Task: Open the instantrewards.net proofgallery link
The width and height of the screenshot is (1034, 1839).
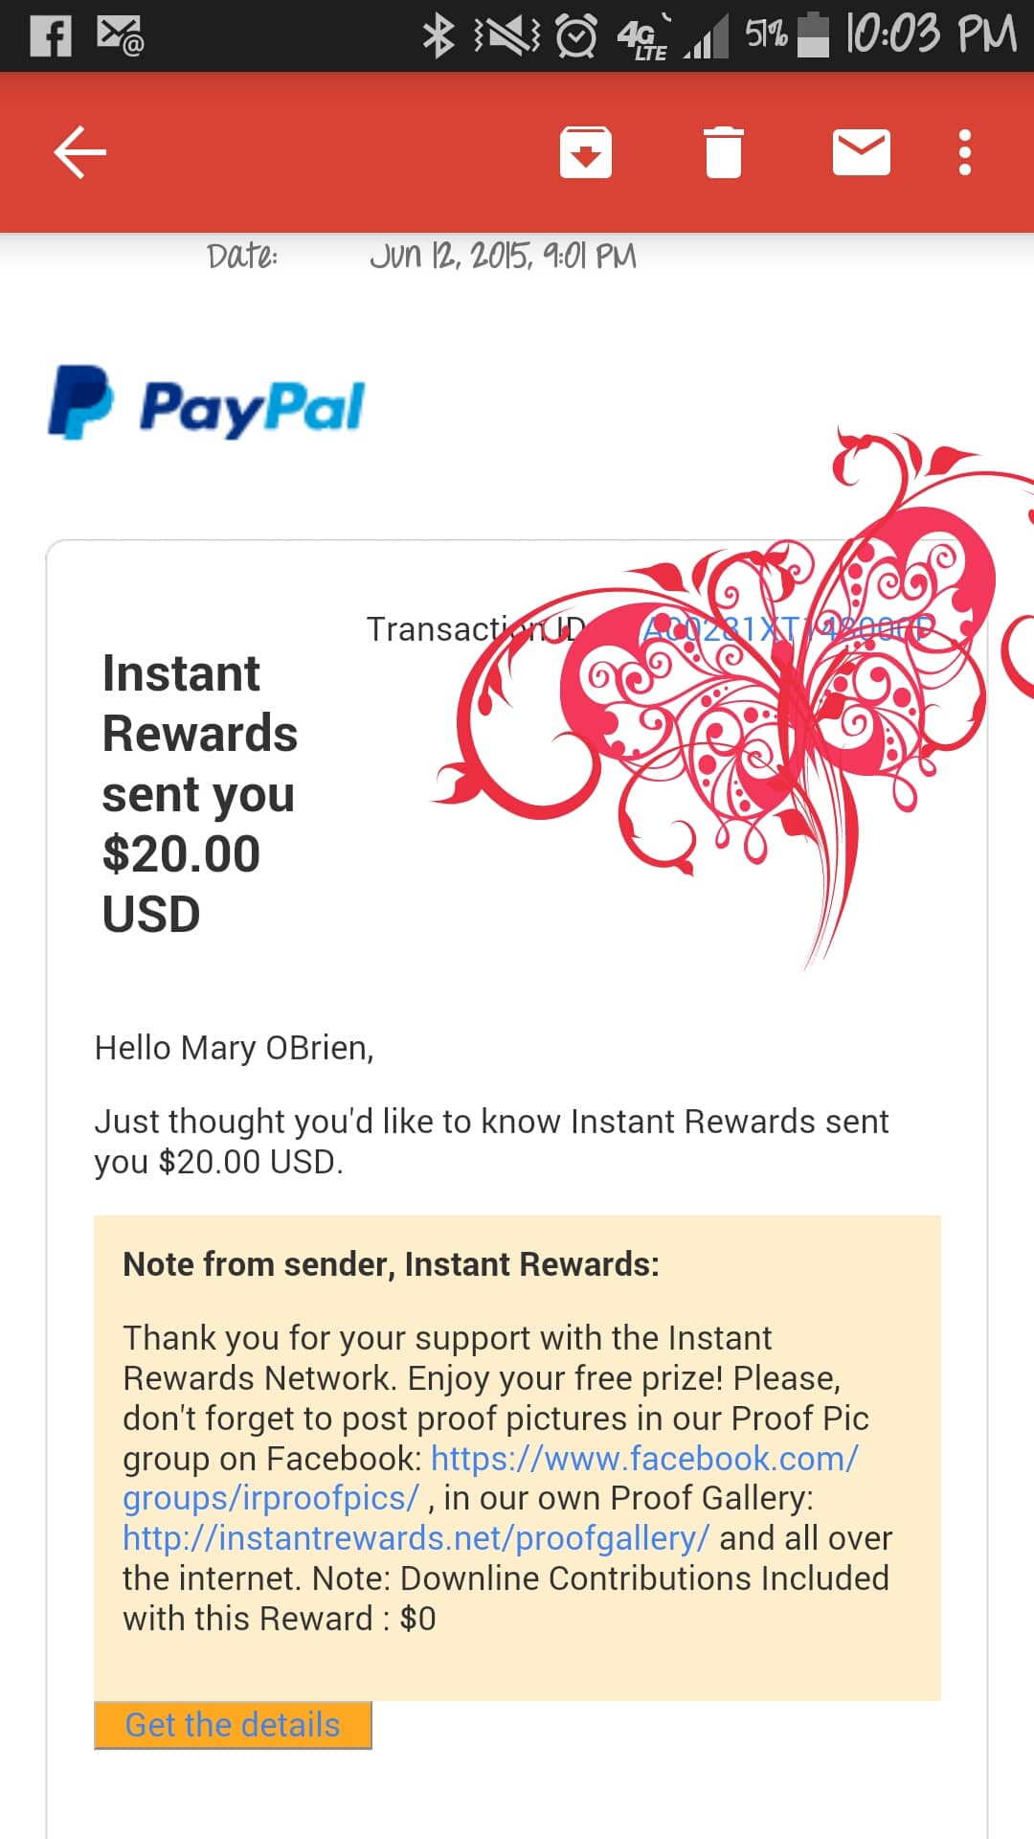Action: coord(416,1538)
